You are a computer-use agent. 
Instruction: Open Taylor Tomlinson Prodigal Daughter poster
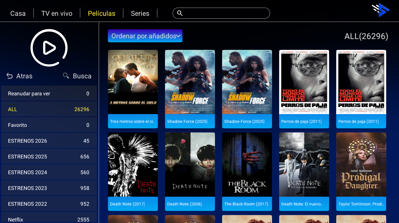361,165
